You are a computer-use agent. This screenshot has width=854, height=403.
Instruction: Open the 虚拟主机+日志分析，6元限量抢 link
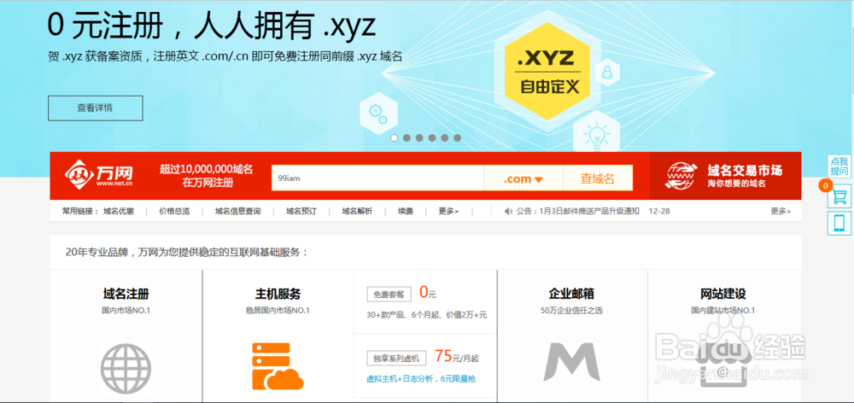(420, 378)
